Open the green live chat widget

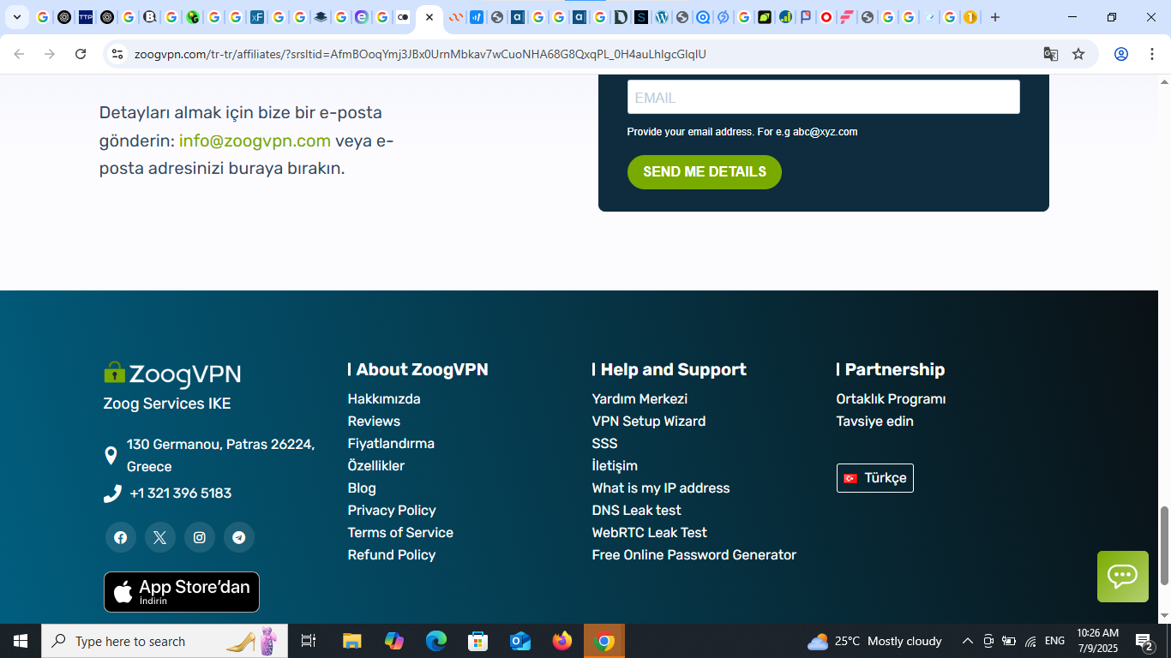[x=1123, y=577]
